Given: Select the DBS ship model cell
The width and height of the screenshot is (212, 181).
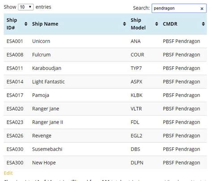Looking at the screenshot, I should click(x=136, y=149).
